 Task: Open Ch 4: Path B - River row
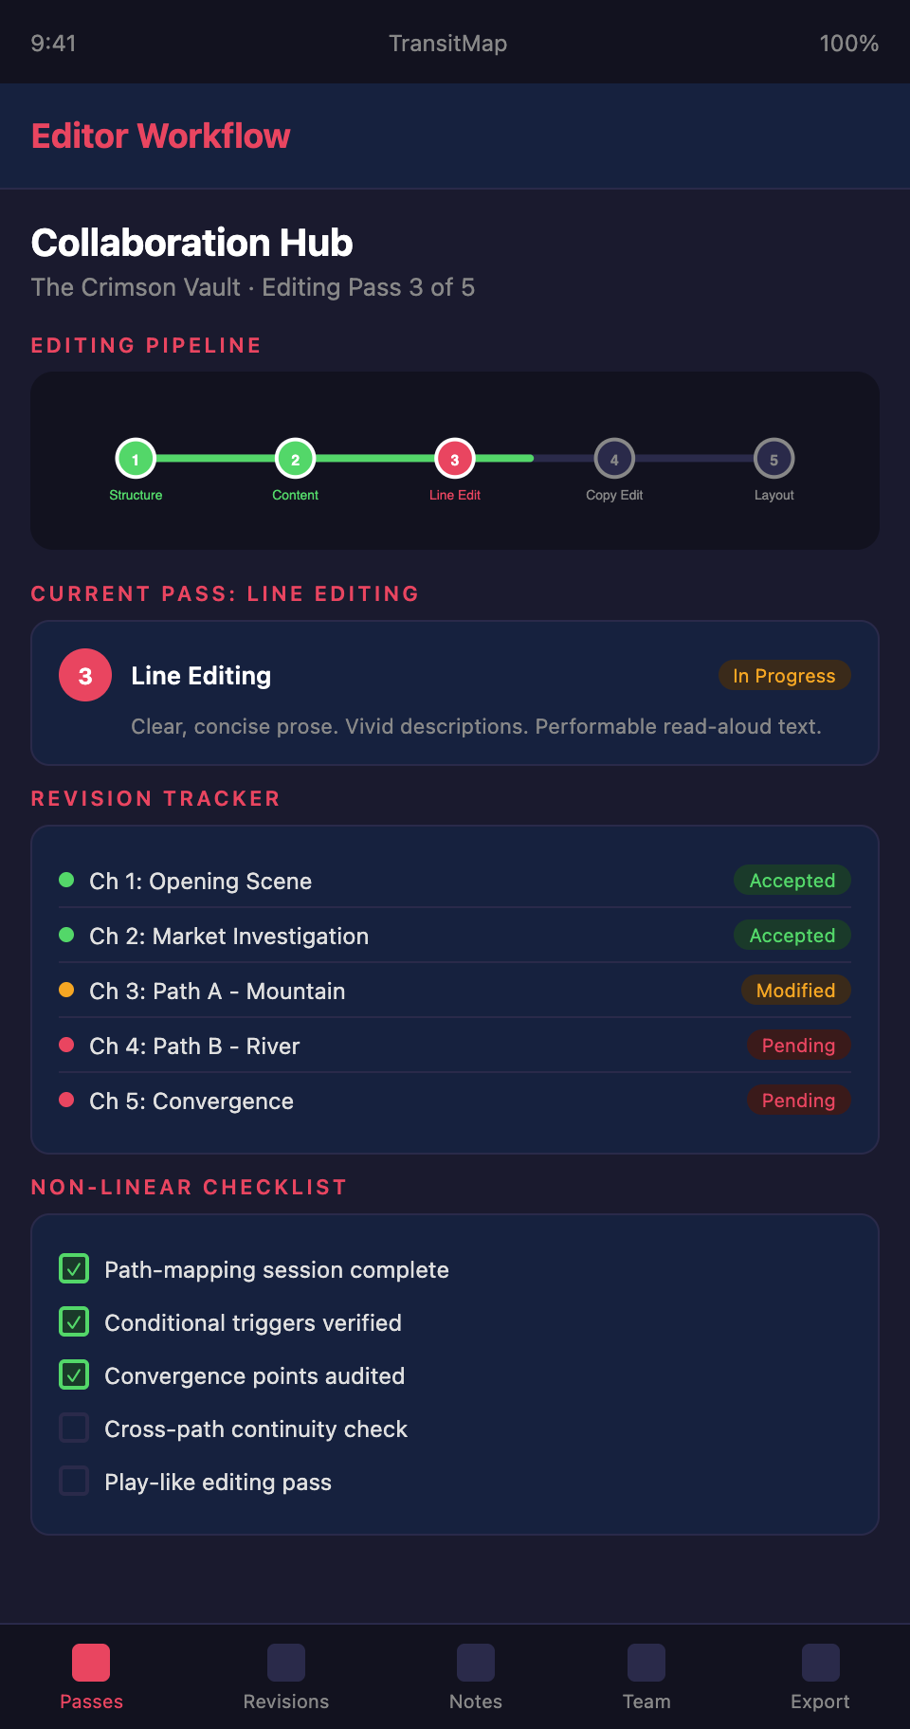tap(194, 1046)
